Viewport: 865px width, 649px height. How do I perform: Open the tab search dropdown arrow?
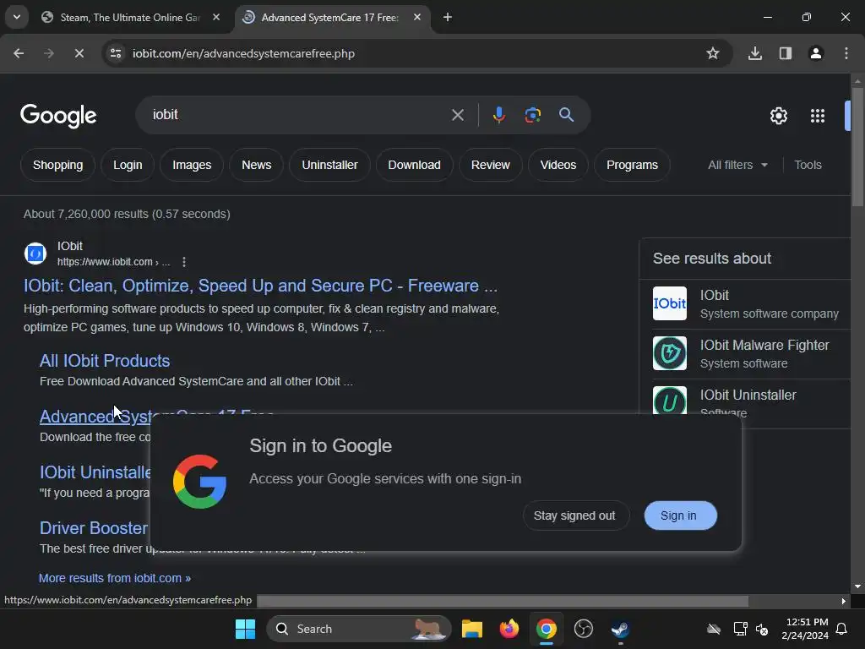coord(17,17)
